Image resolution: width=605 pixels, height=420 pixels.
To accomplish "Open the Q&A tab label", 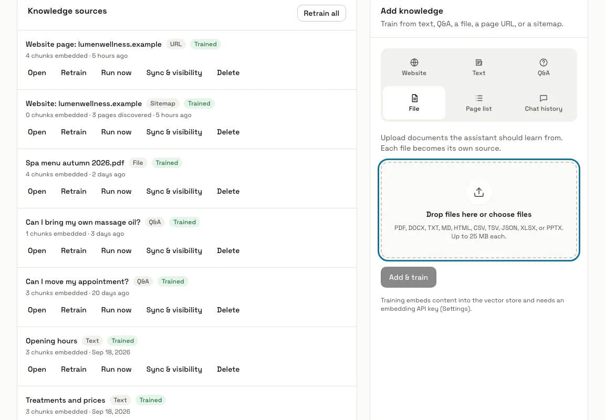I will (544, 73).
